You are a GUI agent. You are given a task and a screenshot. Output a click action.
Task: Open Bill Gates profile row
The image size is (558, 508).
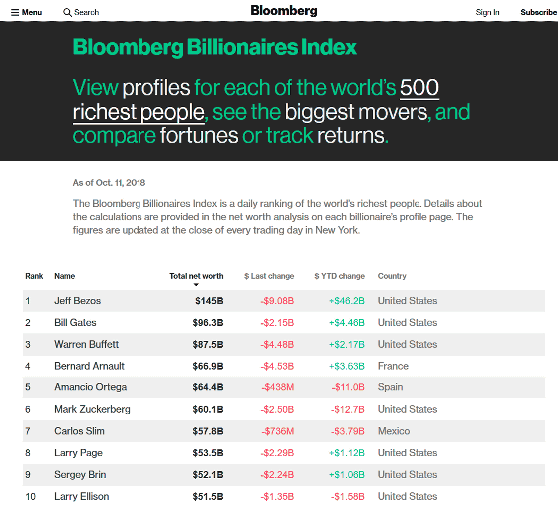pyautogui.click(x=284, y=323)
